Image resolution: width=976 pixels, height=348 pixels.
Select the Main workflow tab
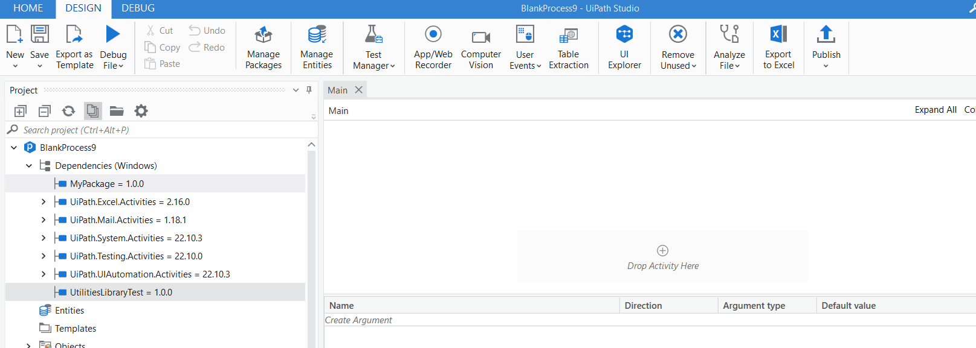click(338, 90)
